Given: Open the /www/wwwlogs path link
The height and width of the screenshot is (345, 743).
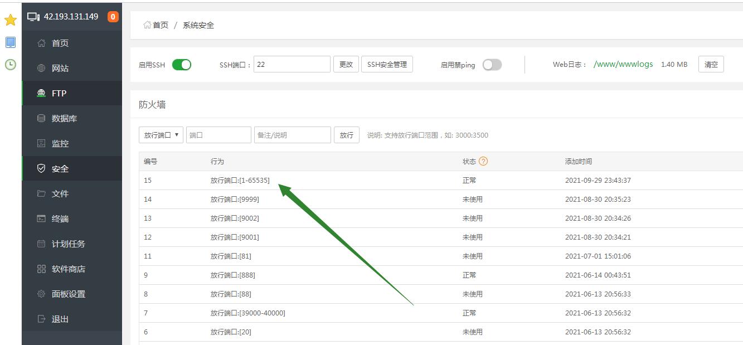Looking at the screenshot, I should (x=623, y=64).
